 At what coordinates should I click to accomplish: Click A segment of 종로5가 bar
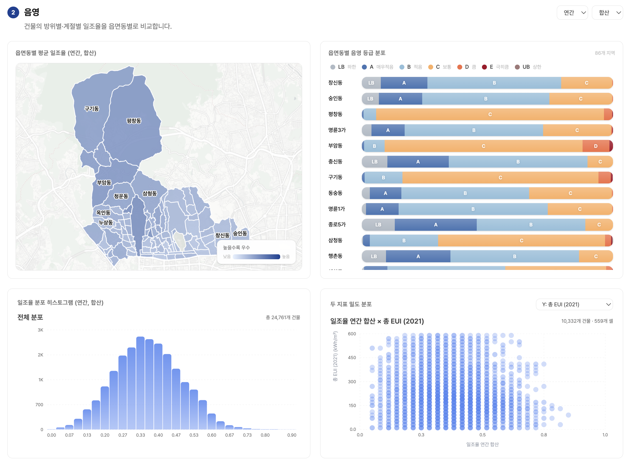(x=435, y=225)
